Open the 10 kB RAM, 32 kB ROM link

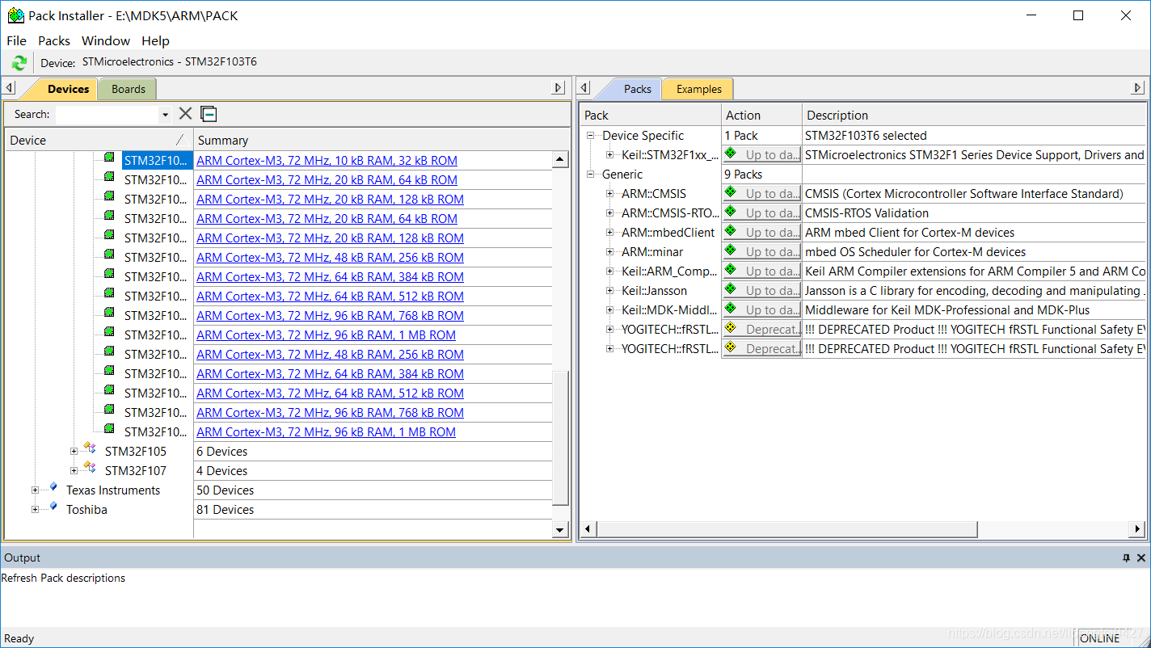click(327, 161)
